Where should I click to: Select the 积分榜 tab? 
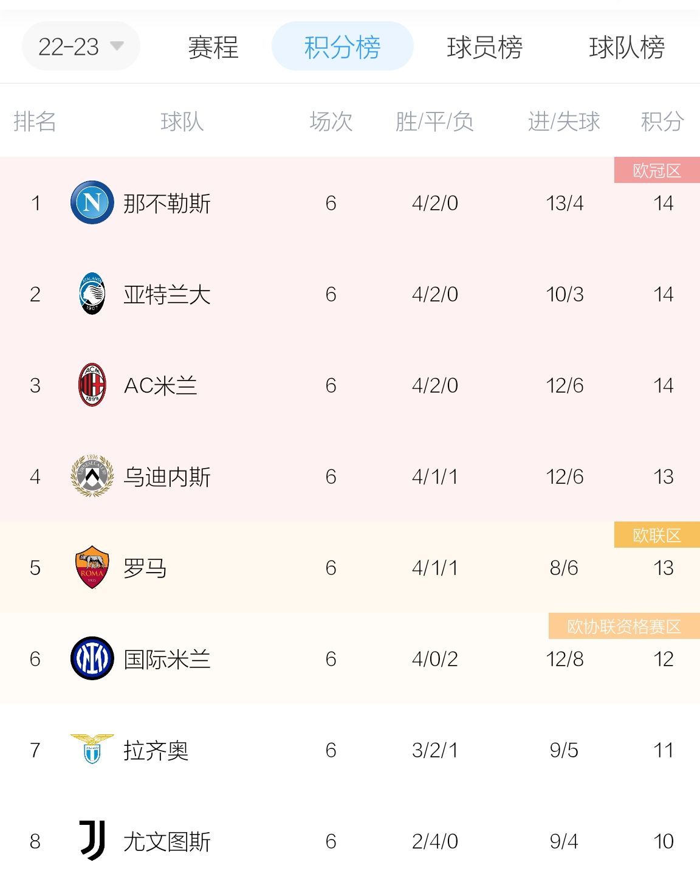pyautogui.click(x=343, y=46)
